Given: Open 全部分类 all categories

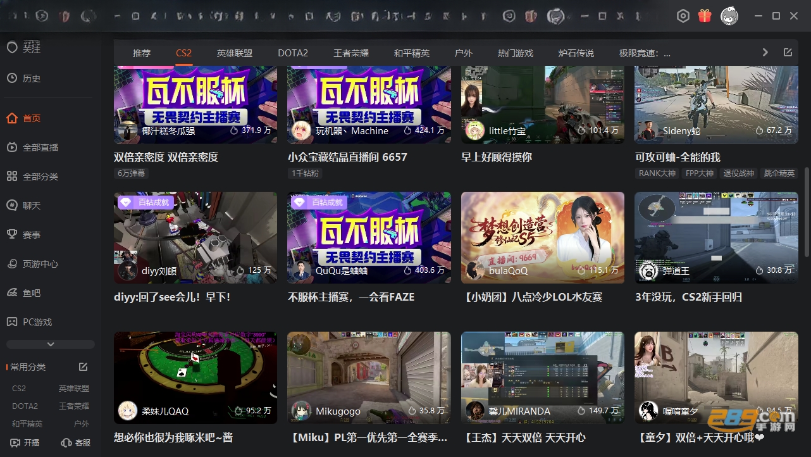Looking at the screenshot, I should pos(33,177).
